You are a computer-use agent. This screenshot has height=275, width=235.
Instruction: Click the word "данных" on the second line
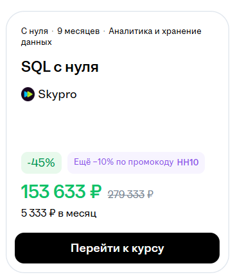pos(37,42)
